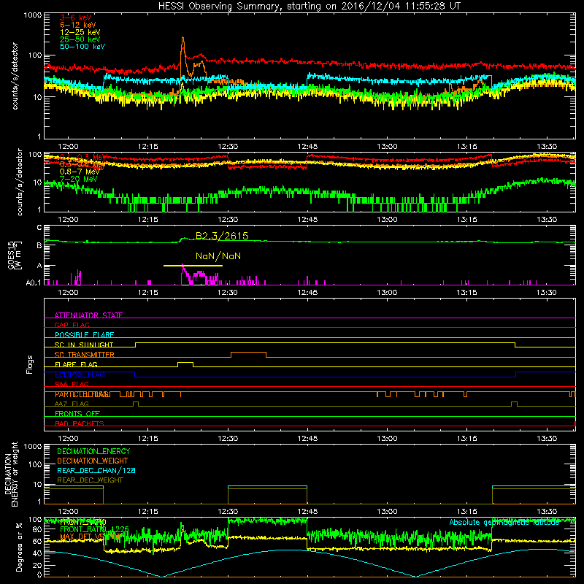Click 'Absolute geomagnetic latitude' label
584x584 pixels.
pos(504,523)
